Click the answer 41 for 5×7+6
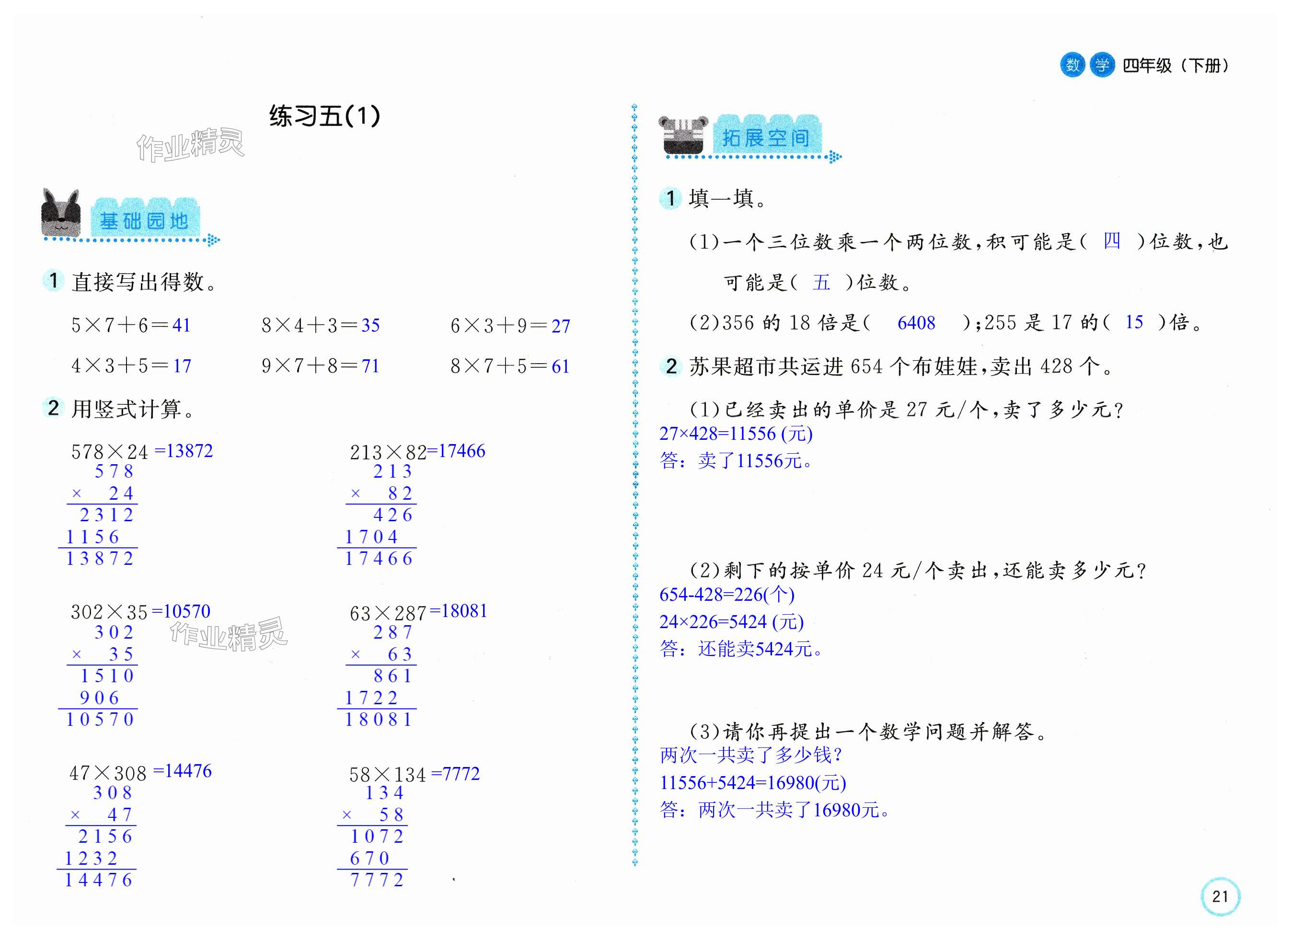Viewport: 1291px width, 939px height. pos(181,325)
